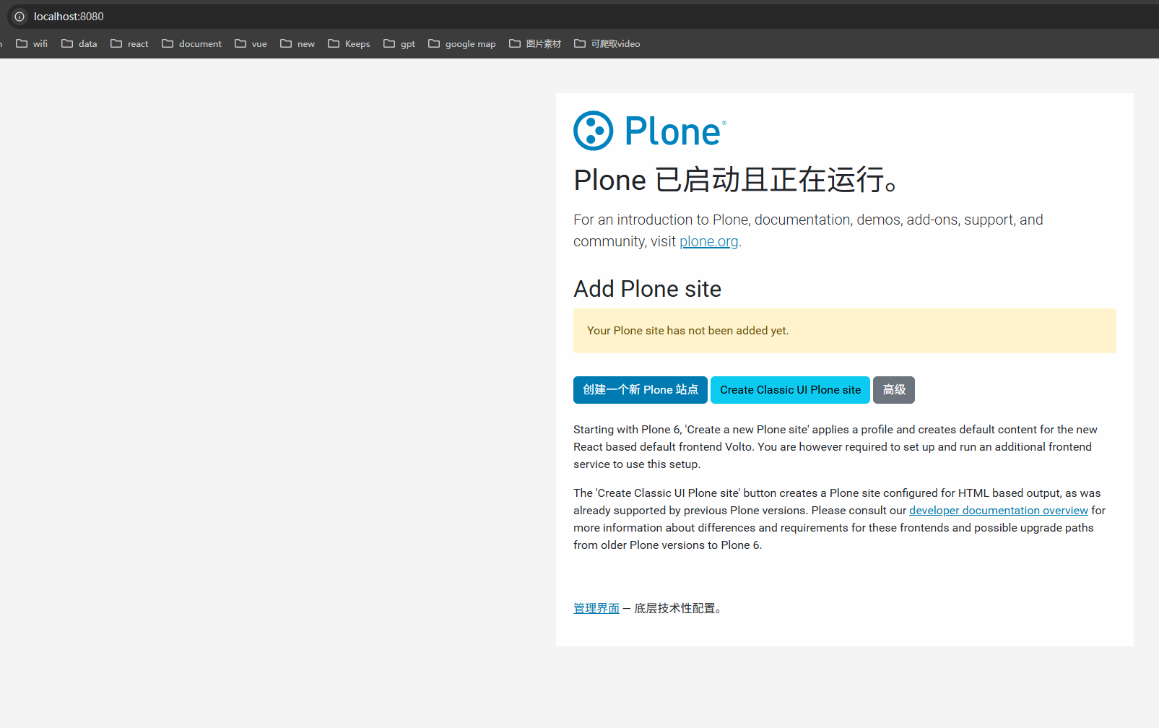1159x728 pixels.
Task: Open the wifi bookmarks folder
Action: coord(32,43)
